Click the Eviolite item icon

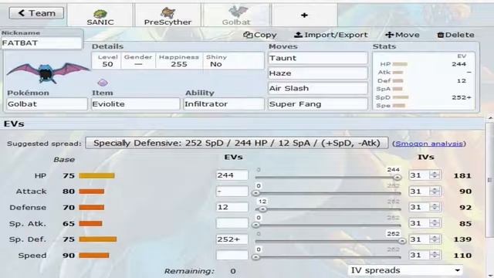pyautogui.click(x=103, y=83)
